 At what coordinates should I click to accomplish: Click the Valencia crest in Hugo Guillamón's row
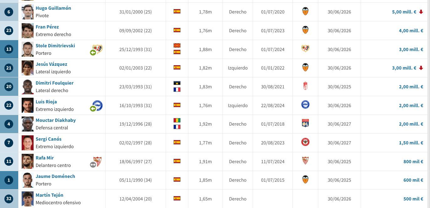305,12
